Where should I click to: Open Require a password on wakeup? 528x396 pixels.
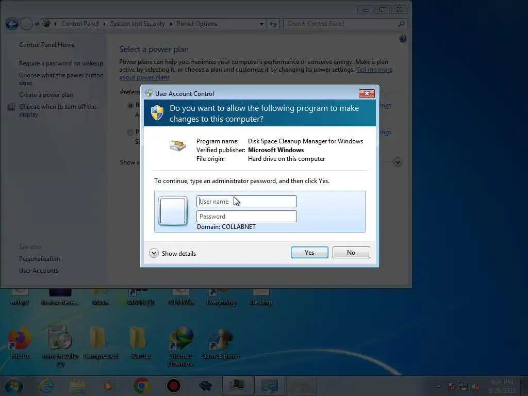[x=61, y=63]
